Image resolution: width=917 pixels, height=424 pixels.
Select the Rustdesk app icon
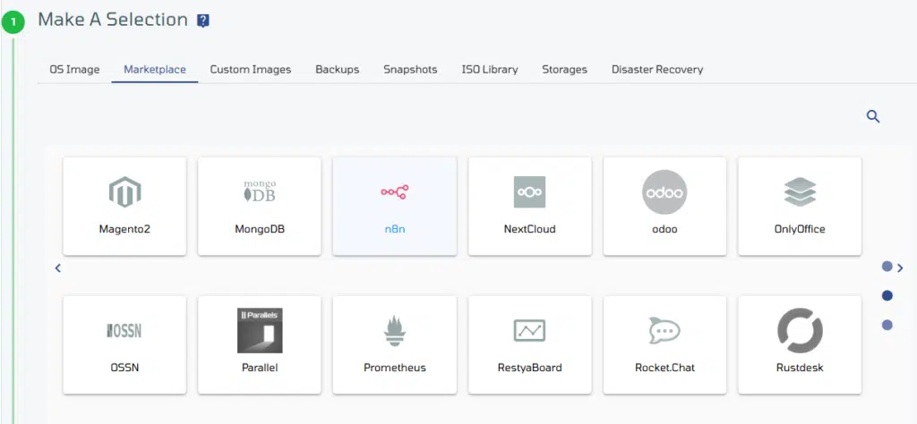coord(800,331)
